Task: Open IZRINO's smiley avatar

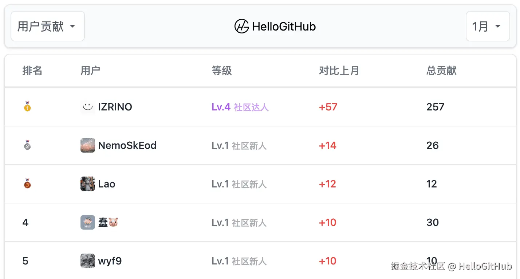Action: coord(87,107)
